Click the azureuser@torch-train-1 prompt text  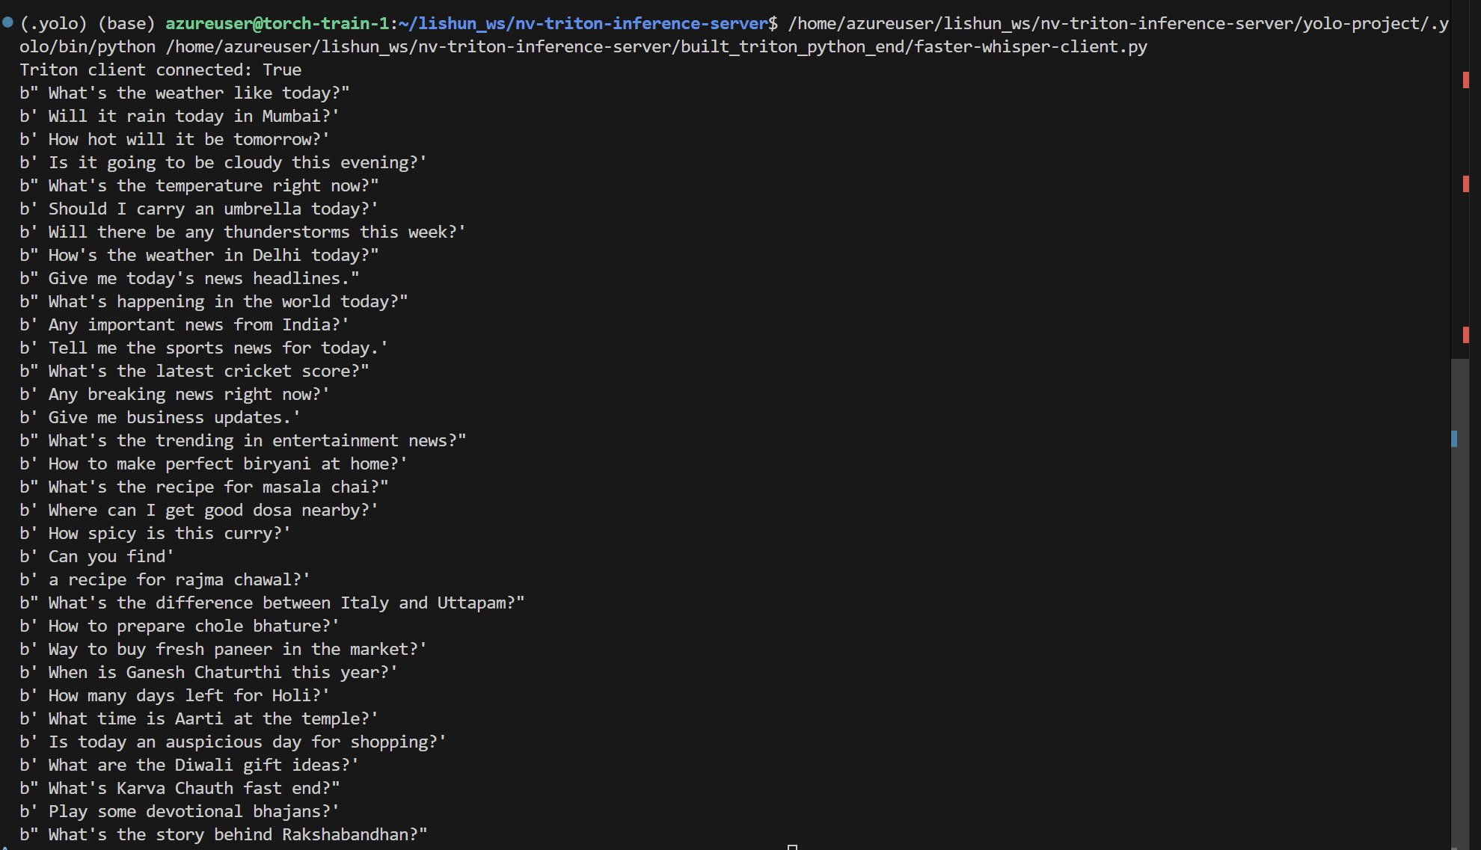click(x=277, y=24)
